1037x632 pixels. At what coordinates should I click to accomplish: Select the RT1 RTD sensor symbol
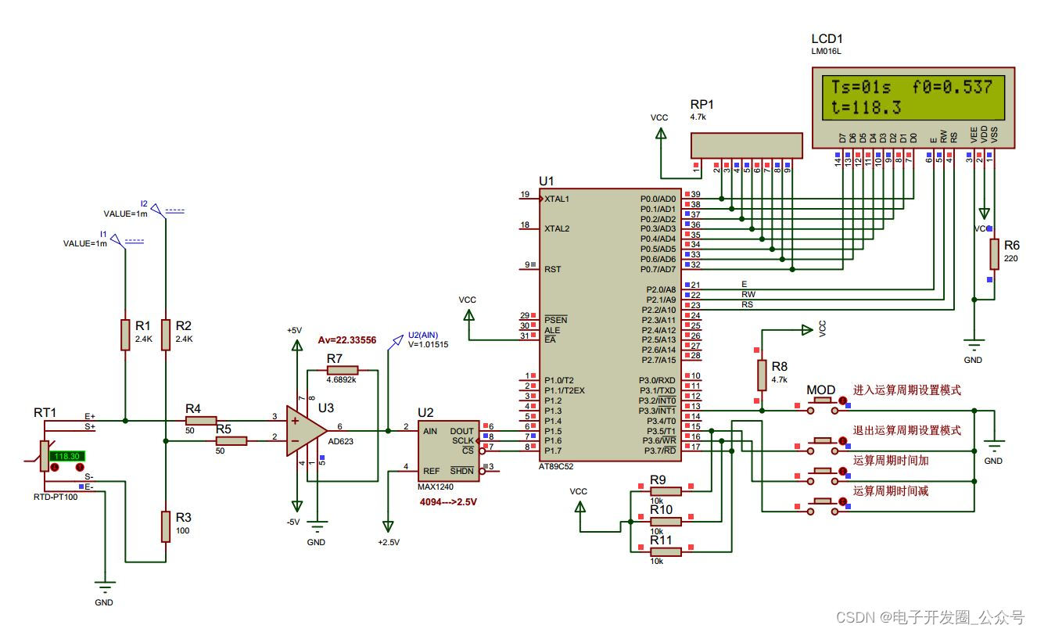click(44, 456)
